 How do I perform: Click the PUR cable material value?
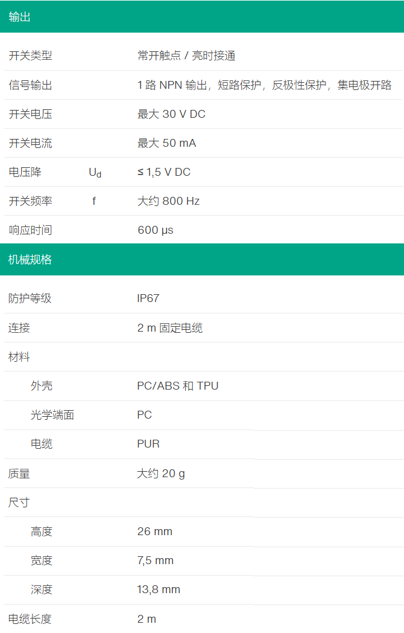(148, 444)
